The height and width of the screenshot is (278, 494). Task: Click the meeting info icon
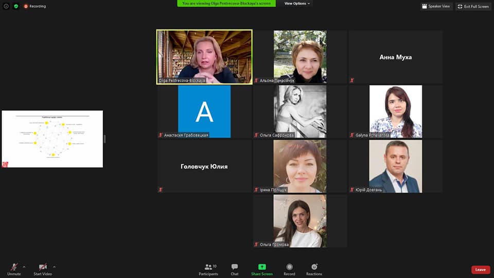click(x=6, y=6)
